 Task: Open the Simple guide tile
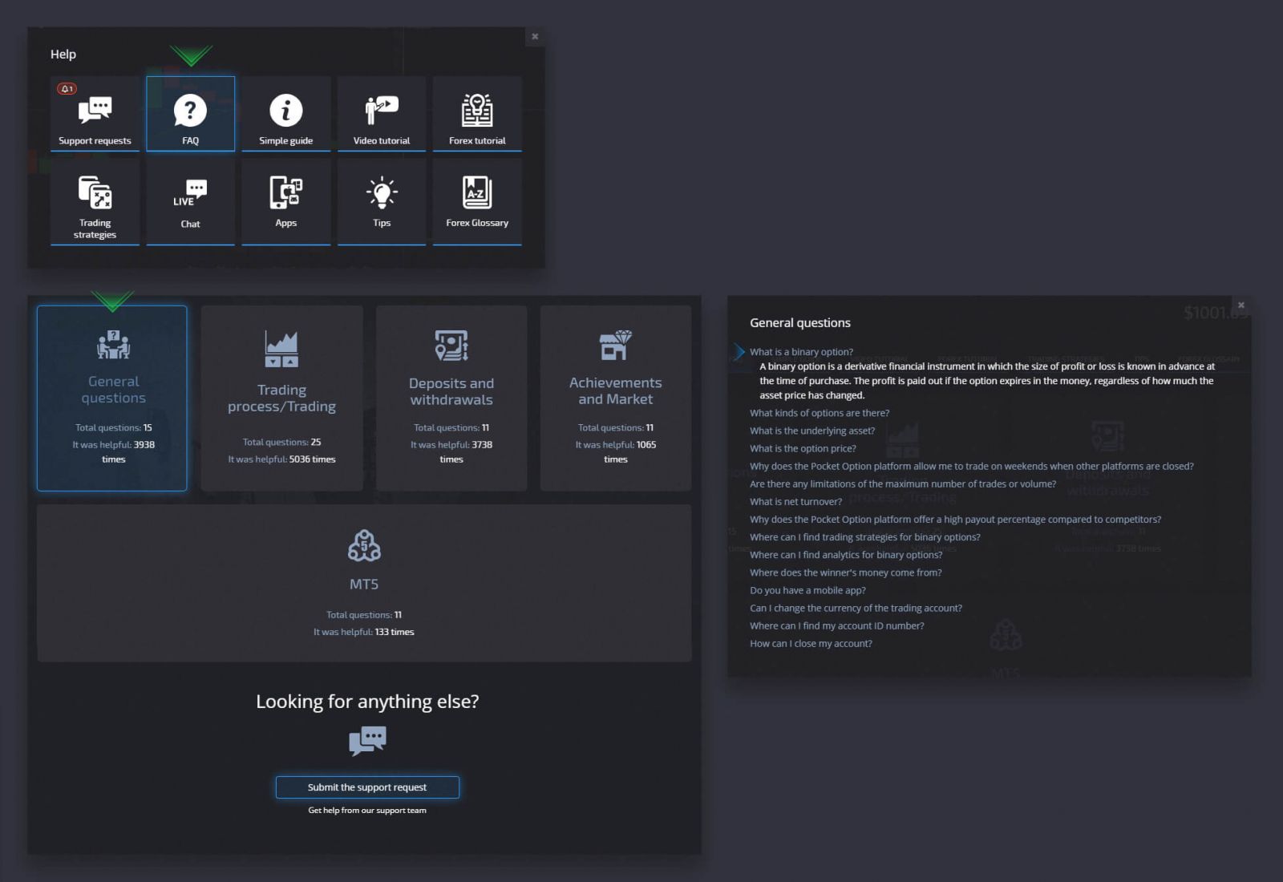(285, 113)
